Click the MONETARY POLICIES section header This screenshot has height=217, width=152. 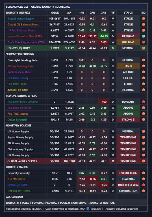(x=19, y=126)
